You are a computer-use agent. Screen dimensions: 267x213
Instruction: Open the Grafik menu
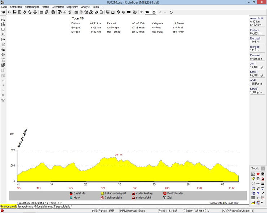tap(45, 7)
